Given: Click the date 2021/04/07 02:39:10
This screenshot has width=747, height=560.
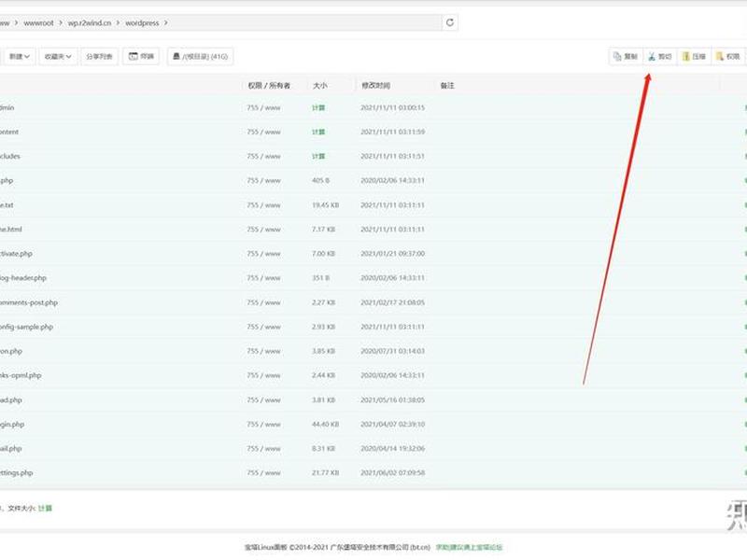Looking at the screenshot, I should 392,425.
